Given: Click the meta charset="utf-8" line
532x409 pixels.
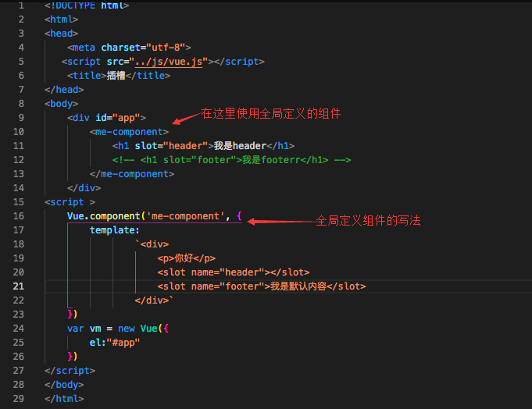Looking at the screenshot, I should pos(129,48).
